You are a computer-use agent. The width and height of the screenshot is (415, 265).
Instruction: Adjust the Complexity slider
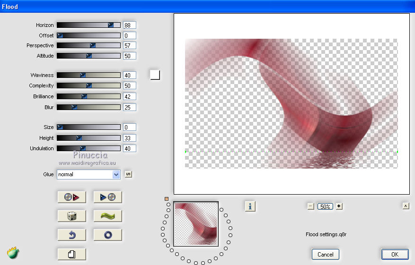(x=88, y=85)
